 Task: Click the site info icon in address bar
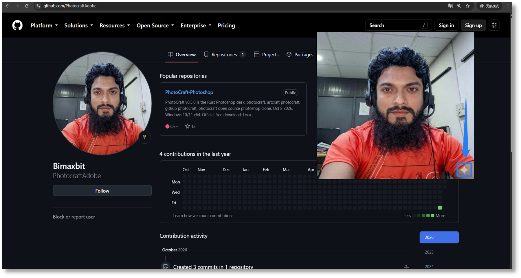pos(38,6)
